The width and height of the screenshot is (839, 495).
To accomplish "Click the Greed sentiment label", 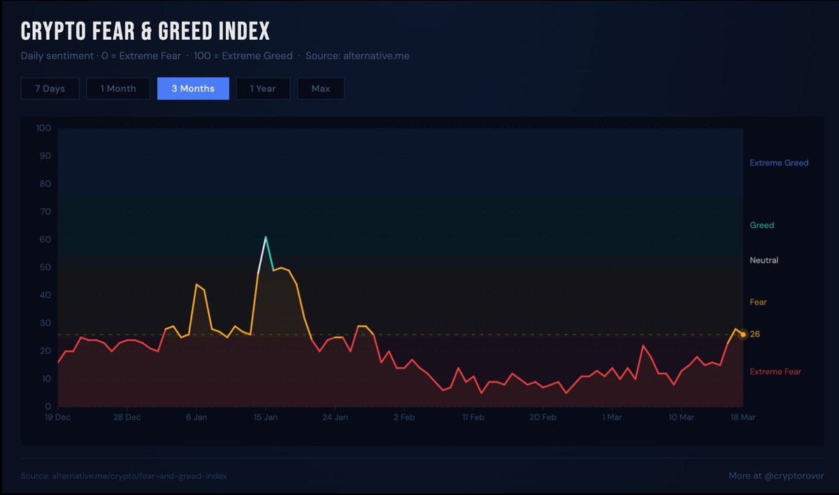I will pyautogui.click(x=761, y=224).
